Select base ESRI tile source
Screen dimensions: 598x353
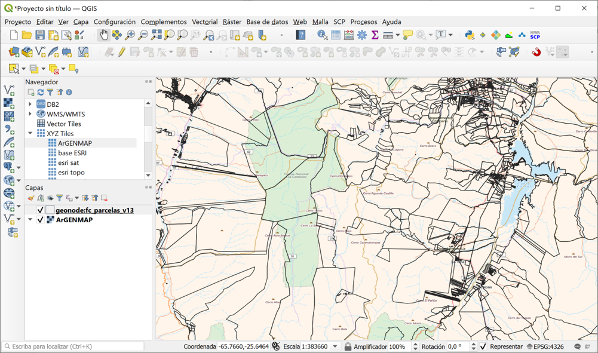72,153
